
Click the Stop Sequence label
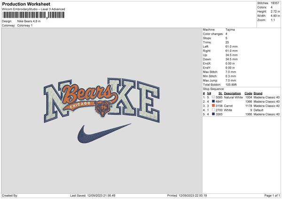click(214, 88)
